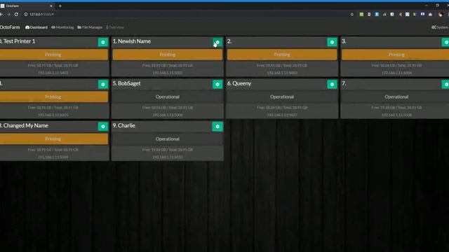The image size is (449, 252).
Task: Click the "7." printer card title
Action: pos(344,83)
